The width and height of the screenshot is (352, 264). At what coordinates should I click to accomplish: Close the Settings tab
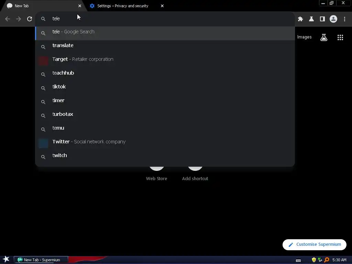pos(162,6)
